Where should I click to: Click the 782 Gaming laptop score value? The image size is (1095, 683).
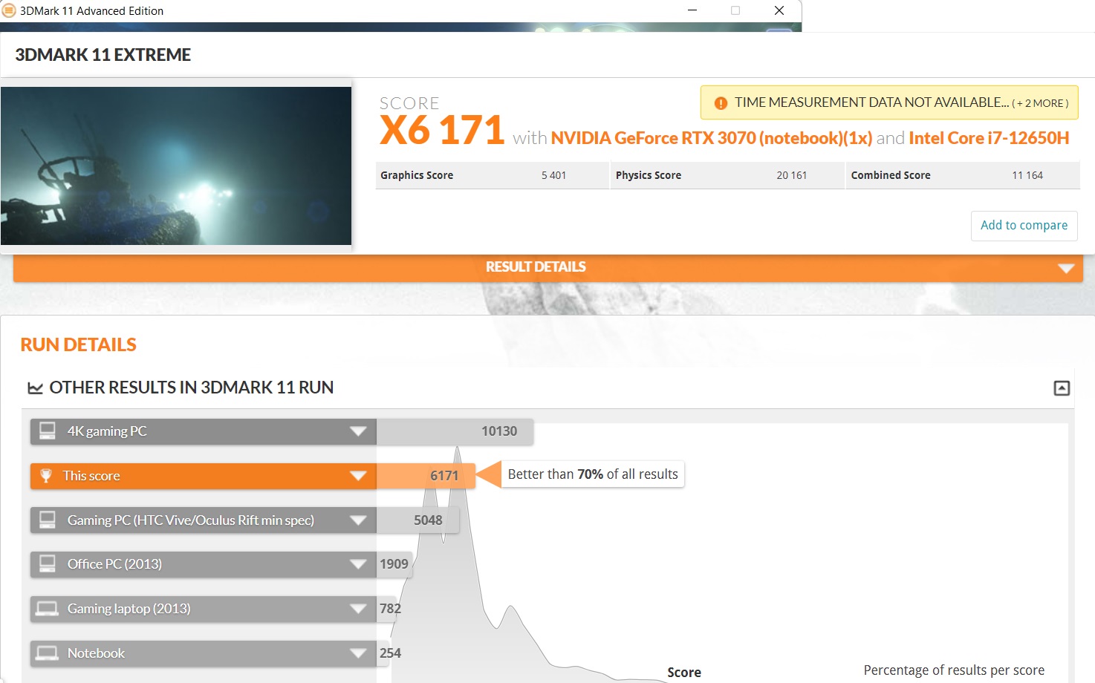coord(390,609)
